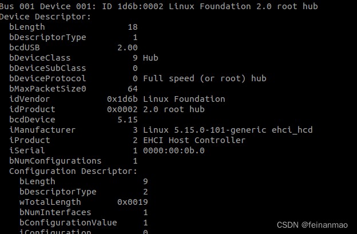Click the Configuration Descriptor heading

(73, 171)
